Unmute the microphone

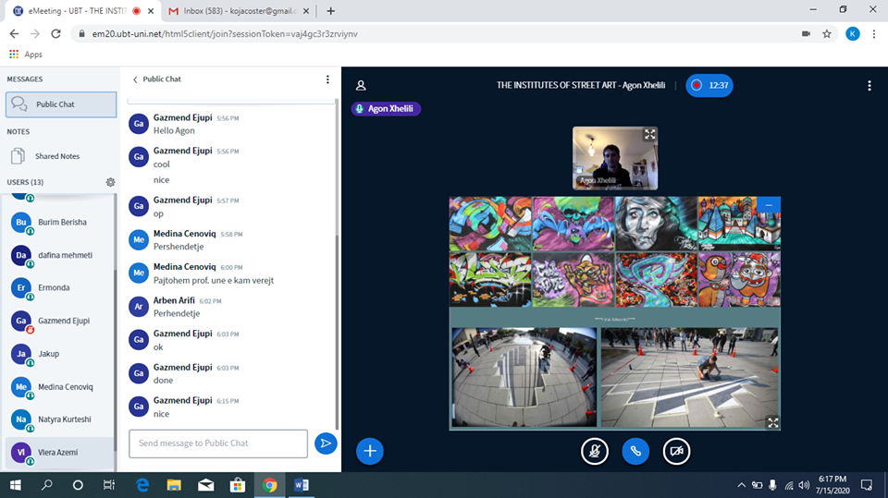point(594,451)
